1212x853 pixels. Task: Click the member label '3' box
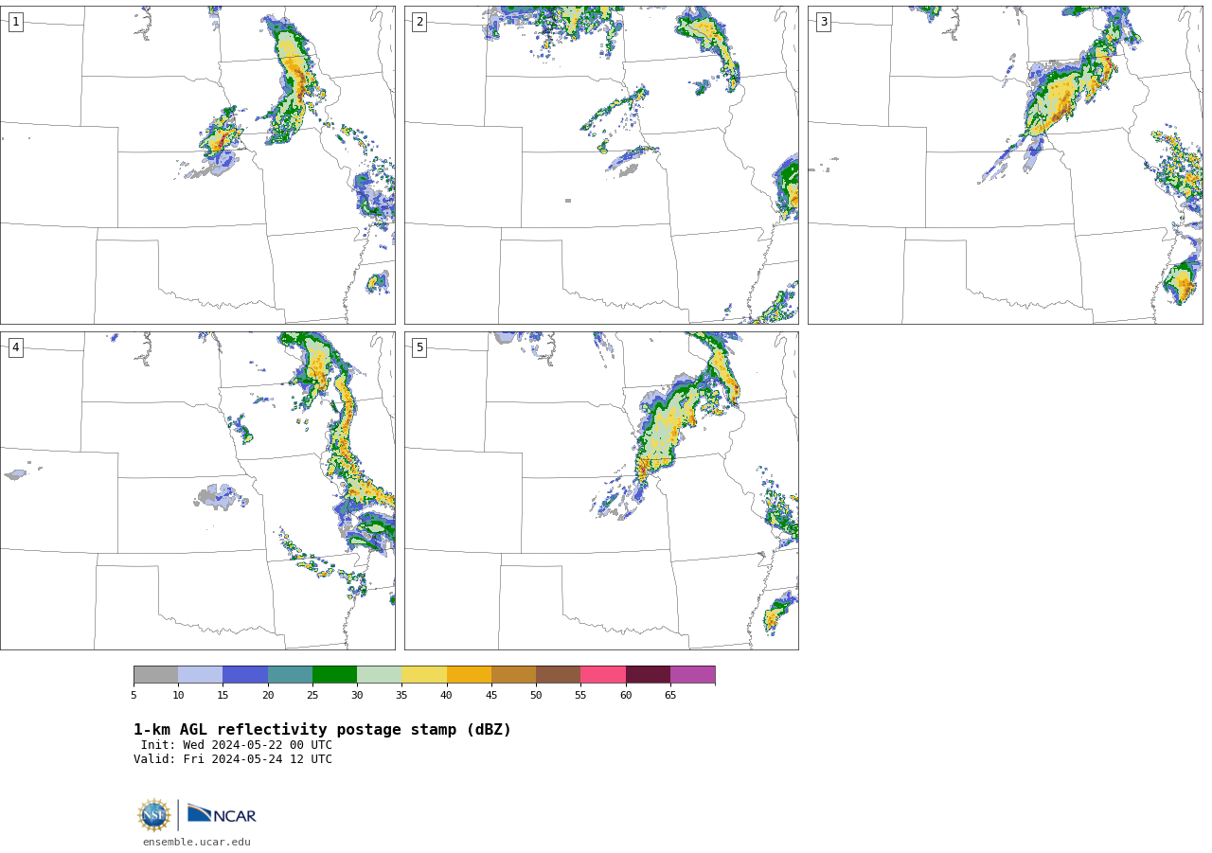pyautogui.click(x=823, y=22)
